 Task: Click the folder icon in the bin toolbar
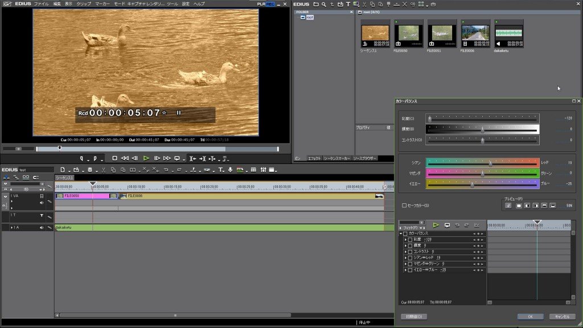[316, 5]
